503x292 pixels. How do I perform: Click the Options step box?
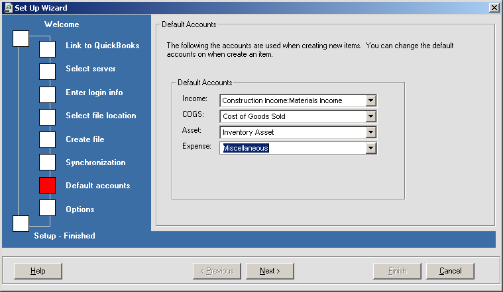tap(48, 207)
